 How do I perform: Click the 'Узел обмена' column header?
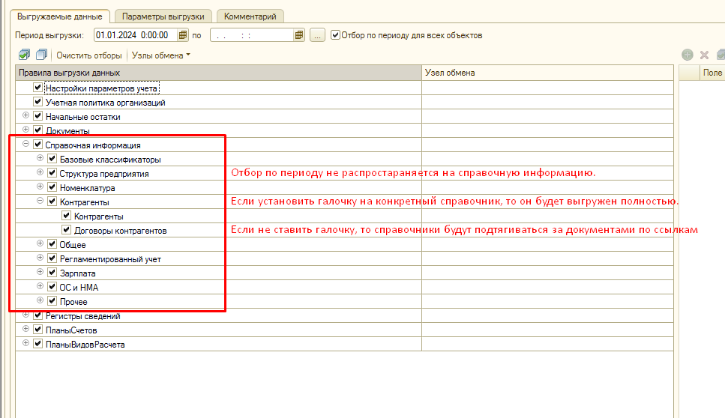pyautogui.click(x=547, y=73)
